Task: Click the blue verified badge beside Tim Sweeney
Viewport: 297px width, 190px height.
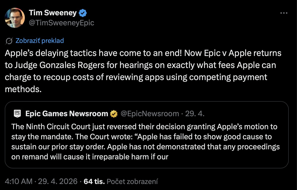Action: point(83,13)
